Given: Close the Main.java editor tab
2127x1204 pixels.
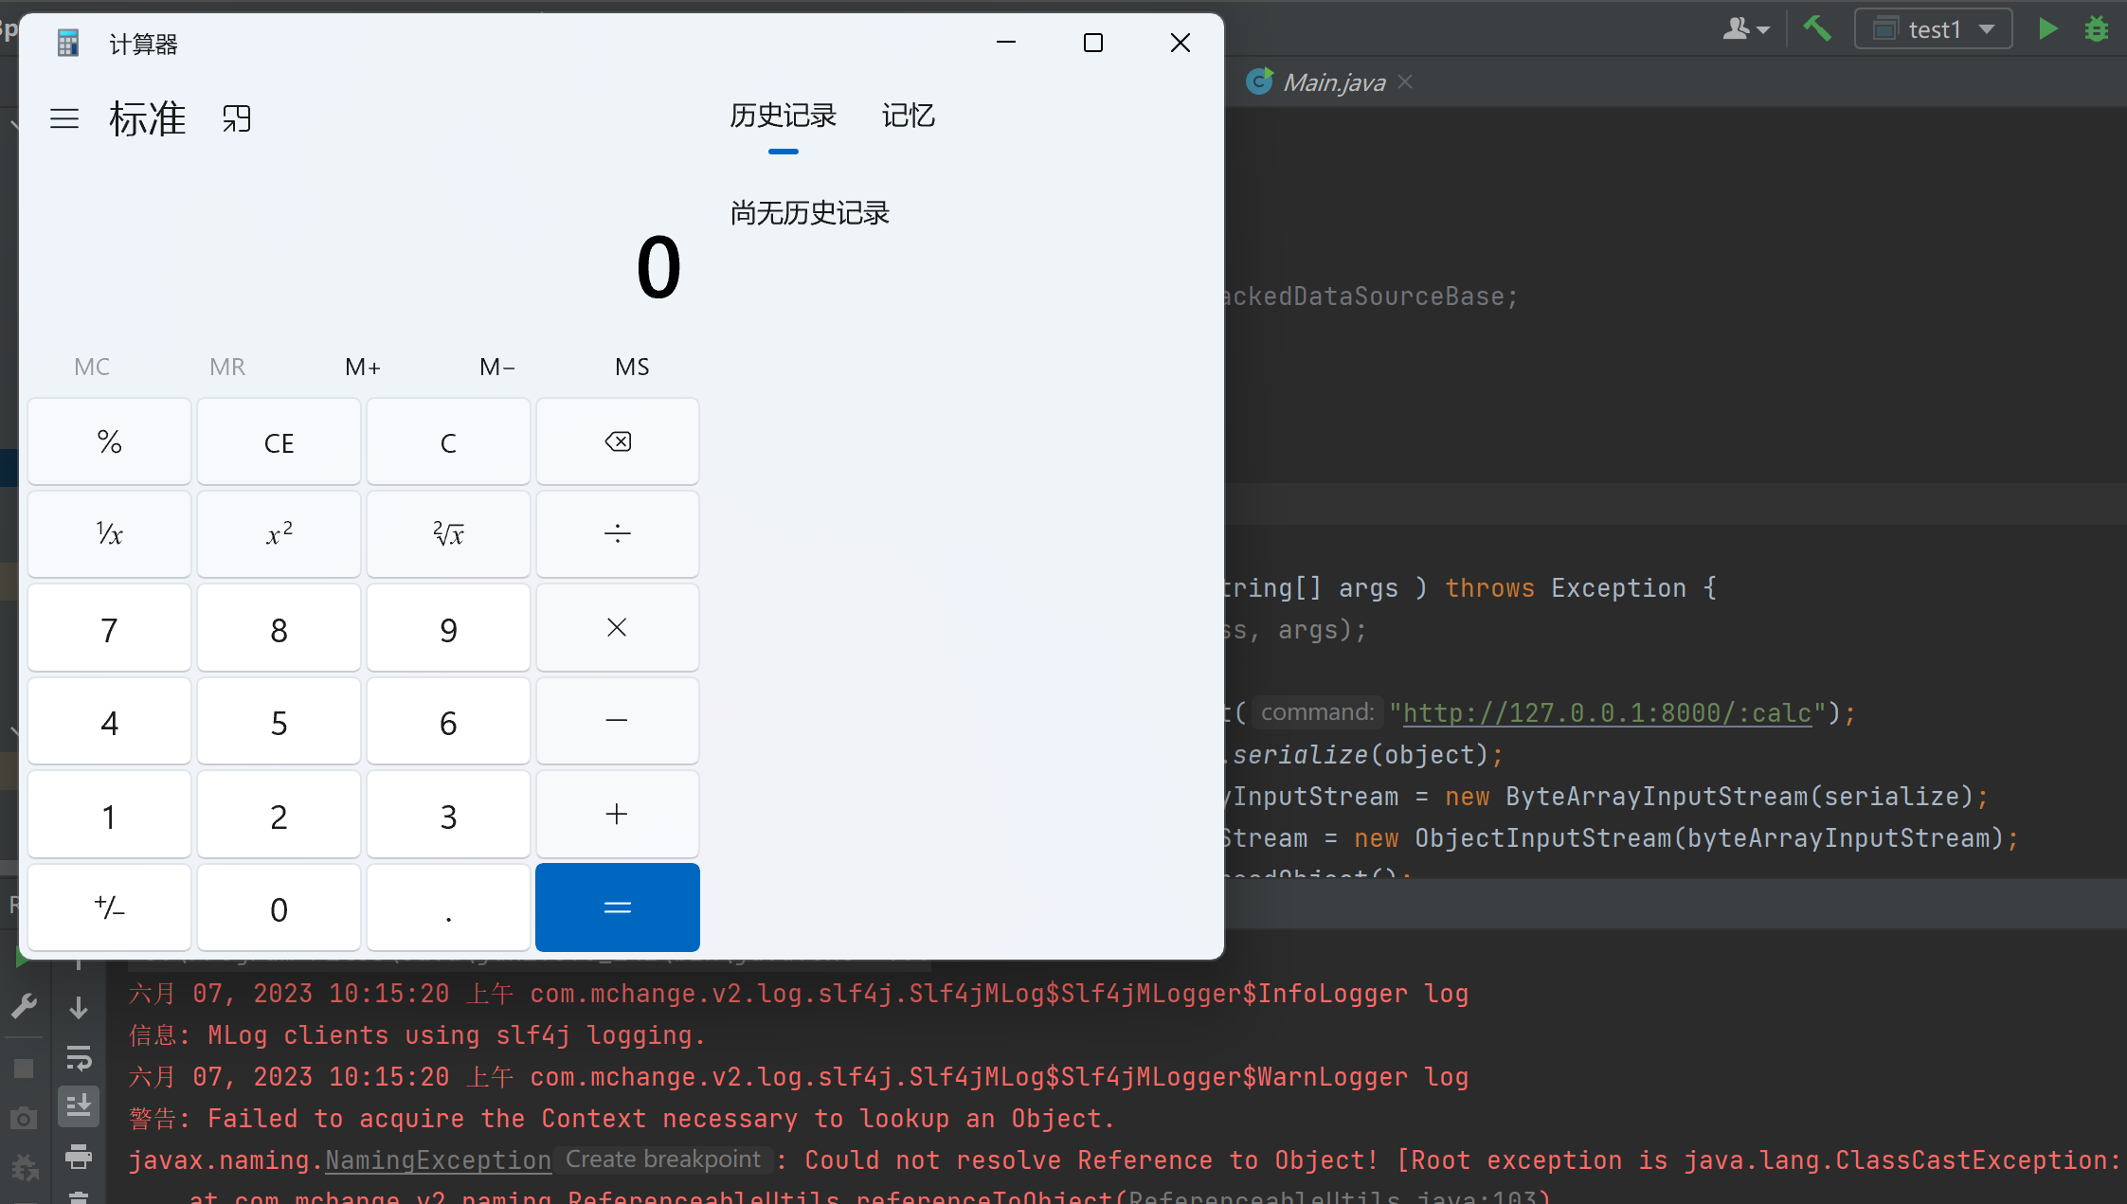Looking at the screenshot, I should [1406, 82].
